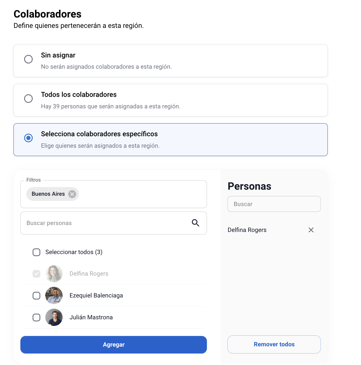Screen dimensions: 361x365
Task: Click the checked Delfina Rogers checkbox
Action: click(x=36, y=274)
